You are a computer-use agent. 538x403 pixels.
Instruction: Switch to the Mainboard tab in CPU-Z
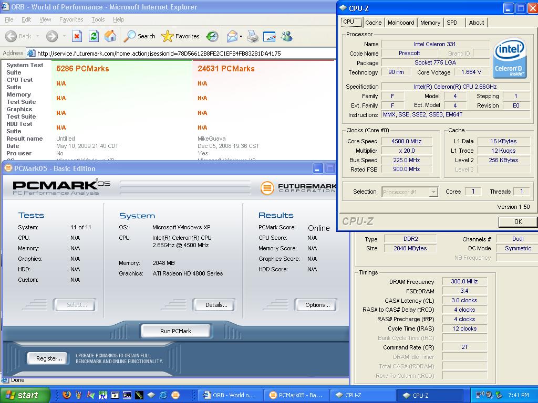coord(401,23)
